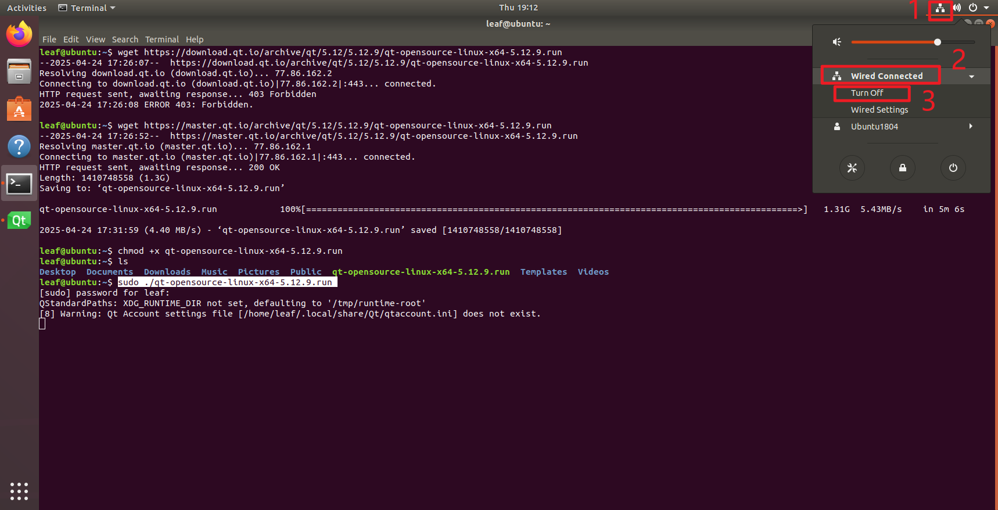Click the Pictures directory name in ls output

[x=259, y=272]
